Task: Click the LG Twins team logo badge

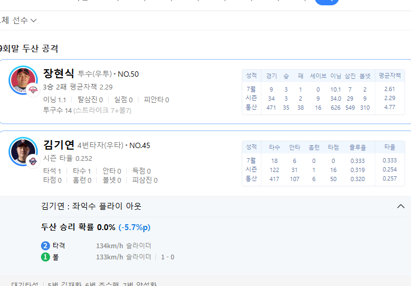Action: point(34,90)
